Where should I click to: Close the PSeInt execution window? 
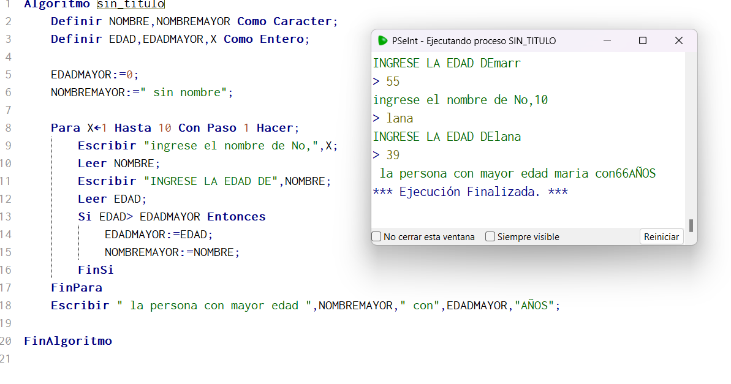(x=679, y=40)
